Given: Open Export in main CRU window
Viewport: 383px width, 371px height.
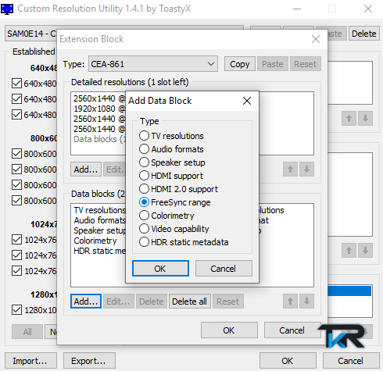Looking at the screenshot, I should 89,361.
